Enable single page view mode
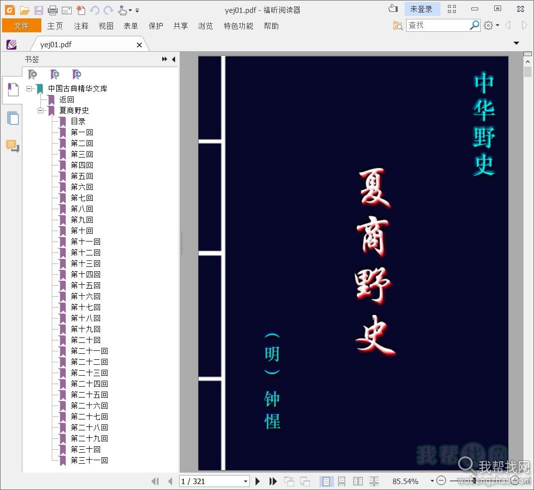The width and height of the screenshot is (534, 490). pos(326,481)
